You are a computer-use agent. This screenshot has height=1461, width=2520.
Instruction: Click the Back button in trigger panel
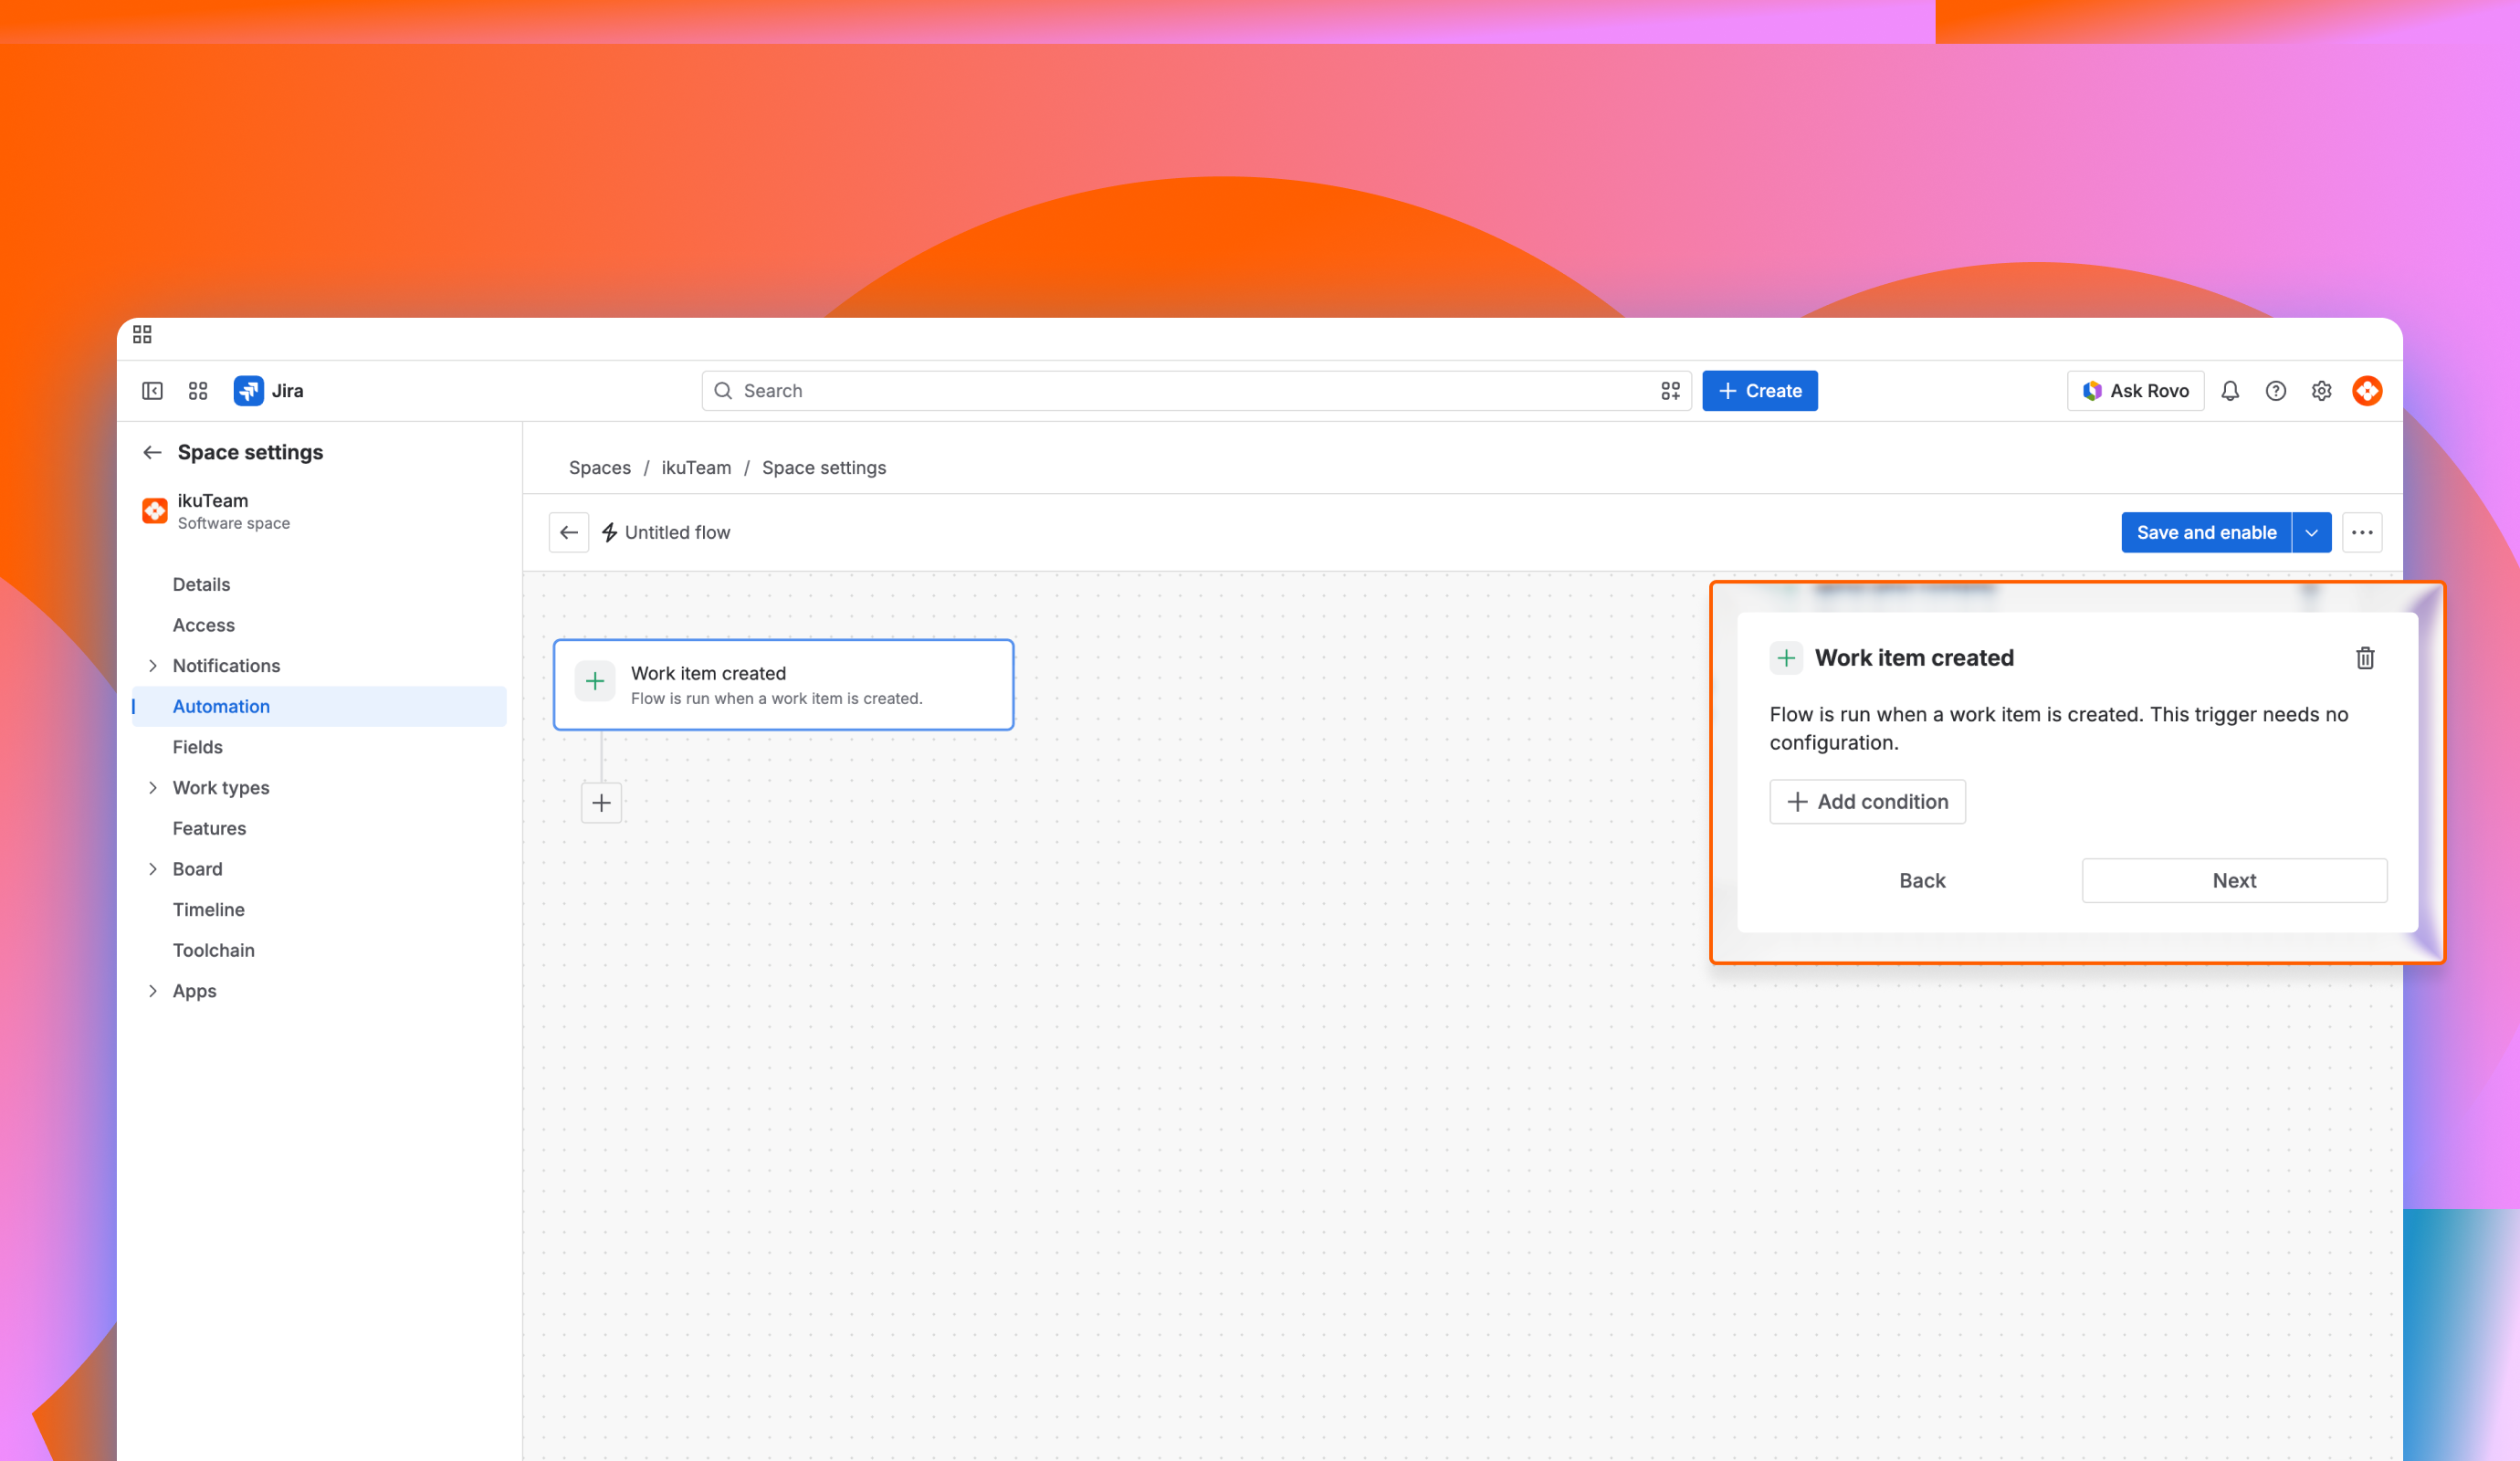(x=1922, y=881)
